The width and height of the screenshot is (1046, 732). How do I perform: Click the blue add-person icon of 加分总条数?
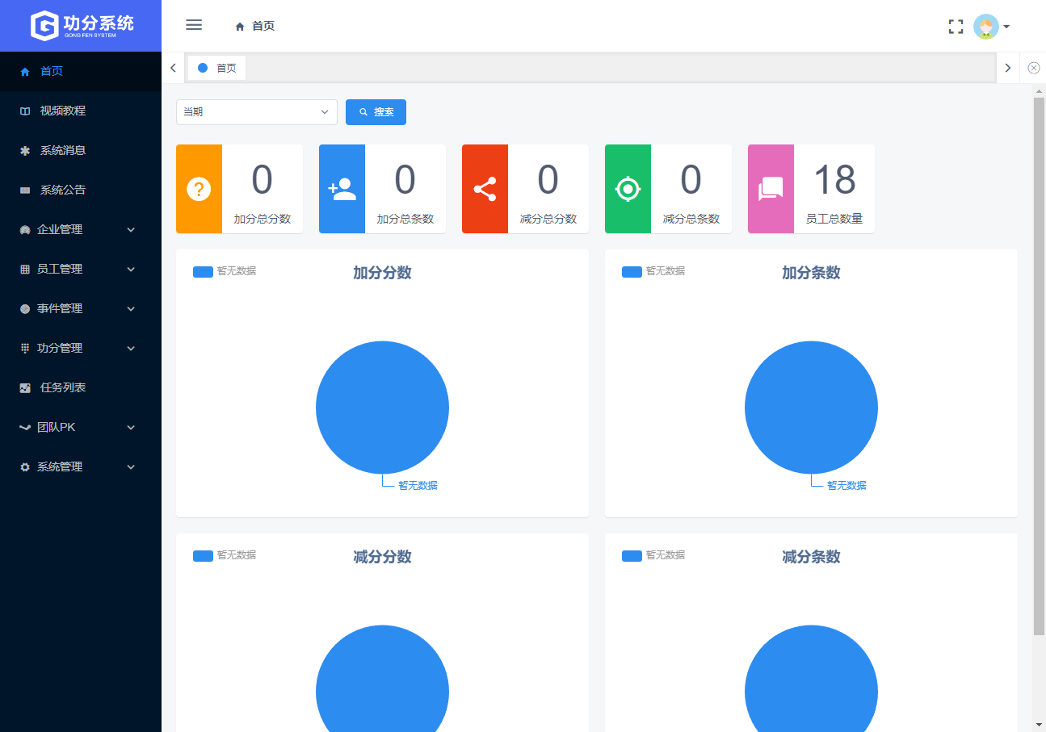pos(342,189)
